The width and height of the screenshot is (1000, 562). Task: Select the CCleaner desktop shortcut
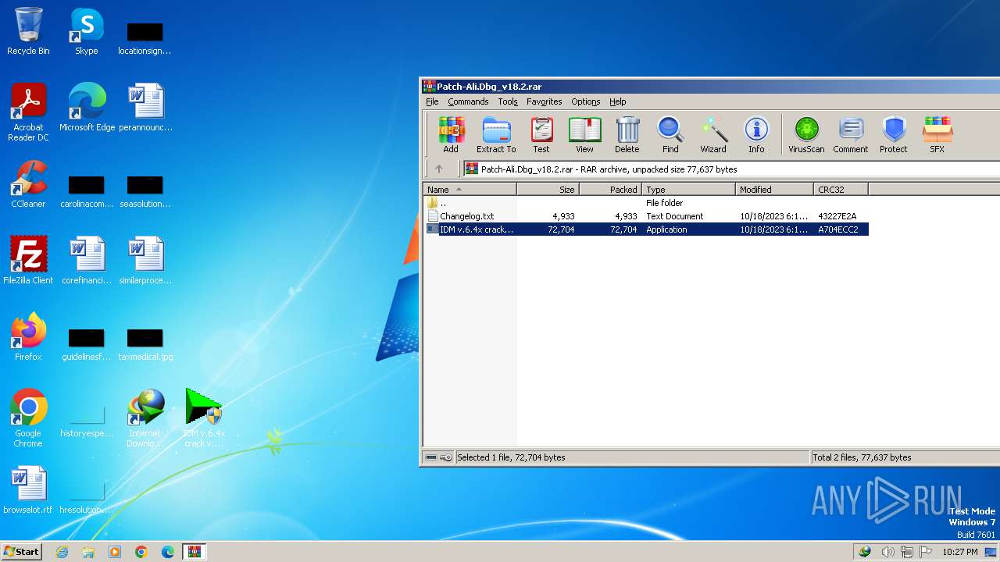pyautogui.click(x=28, y=184)
